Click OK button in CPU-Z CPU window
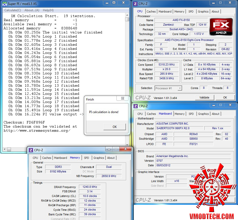The width and height of the screenshot is (238, 220). (225, 97)
